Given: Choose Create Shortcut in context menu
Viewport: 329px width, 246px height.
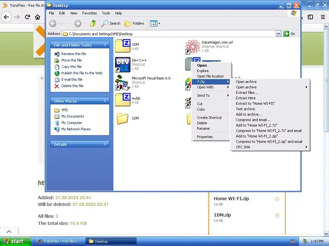Looking at the screenshot, I should tap(211, 118).
